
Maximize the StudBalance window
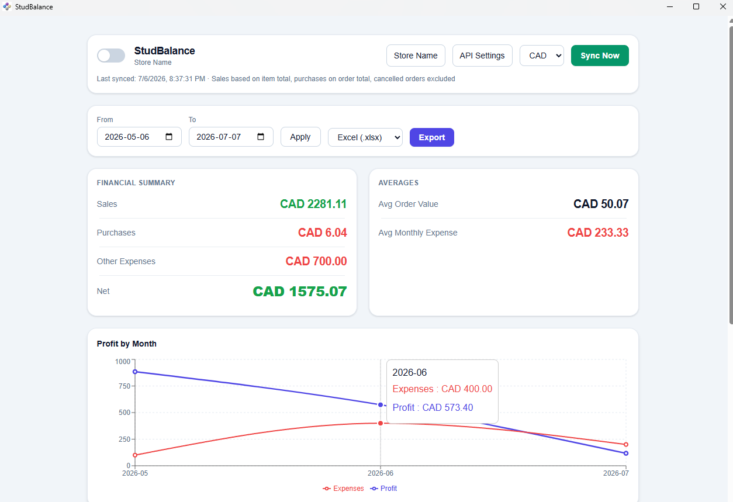point(696,6)
